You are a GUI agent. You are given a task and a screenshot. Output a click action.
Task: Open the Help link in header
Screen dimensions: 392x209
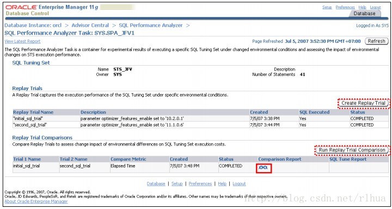[x=362, y=8]
